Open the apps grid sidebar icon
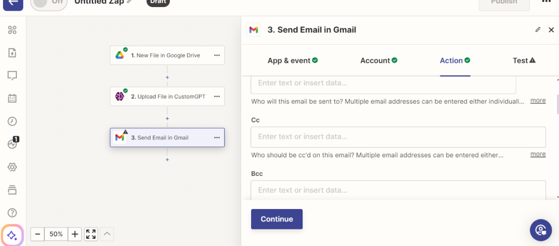The image size is (559, 246). [x=13, y=30]
